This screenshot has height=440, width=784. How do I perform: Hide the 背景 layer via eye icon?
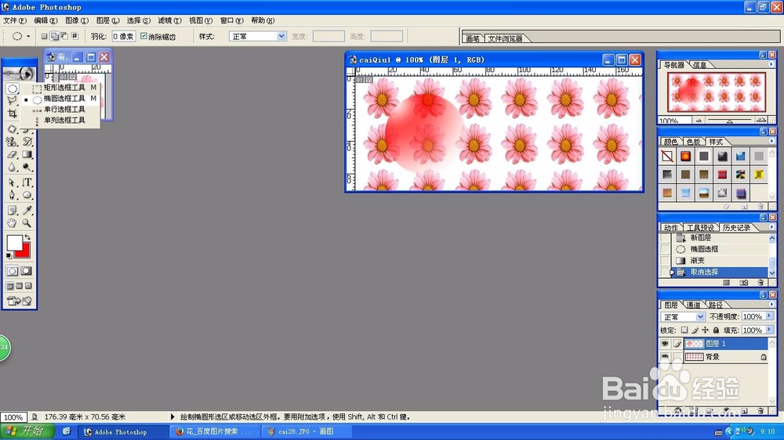coord(665,356)
